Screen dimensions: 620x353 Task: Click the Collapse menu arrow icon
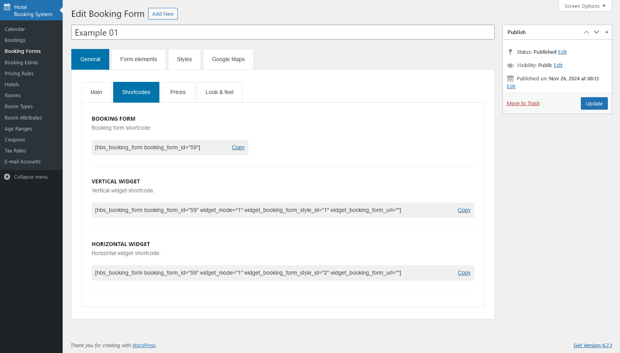click(7, 177)
